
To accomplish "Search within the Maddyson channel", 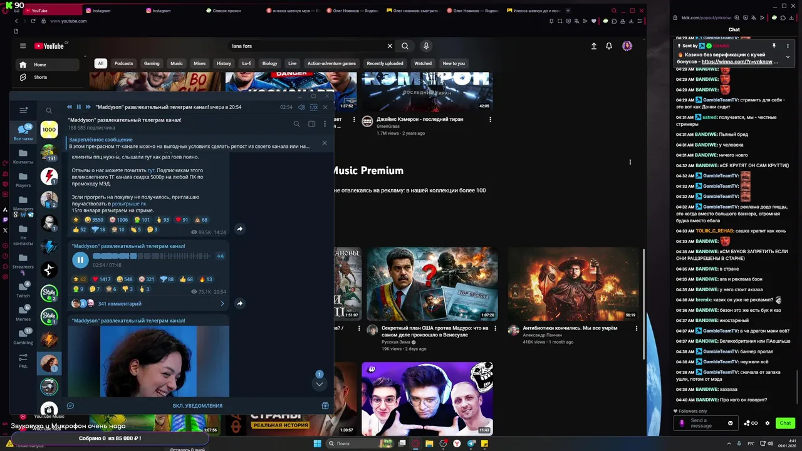I will 297,123.
